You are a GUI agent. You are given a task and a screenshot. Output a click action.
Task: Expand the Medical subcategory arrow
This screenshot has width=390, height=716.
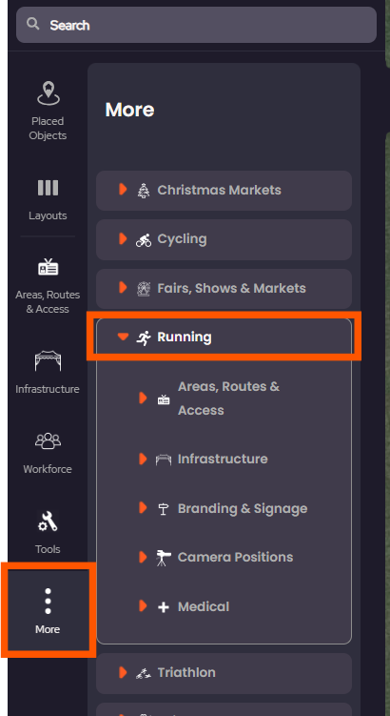143,606
